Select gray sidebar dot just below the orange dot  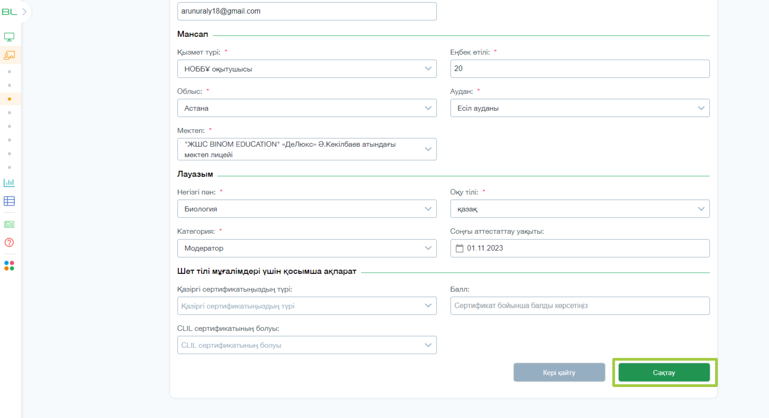(9, 113)
